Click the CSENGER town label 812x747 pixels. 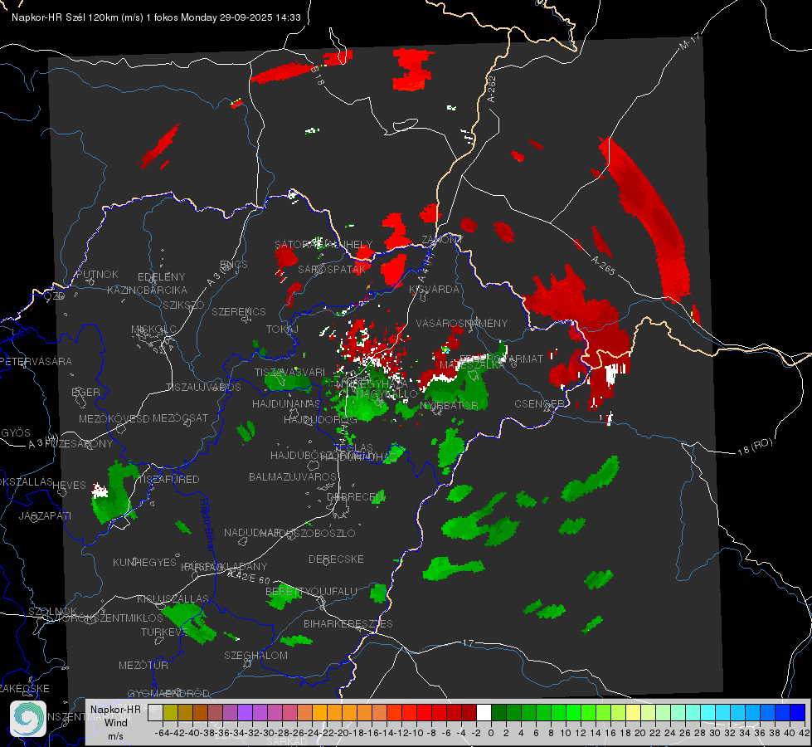coord(539,403)
